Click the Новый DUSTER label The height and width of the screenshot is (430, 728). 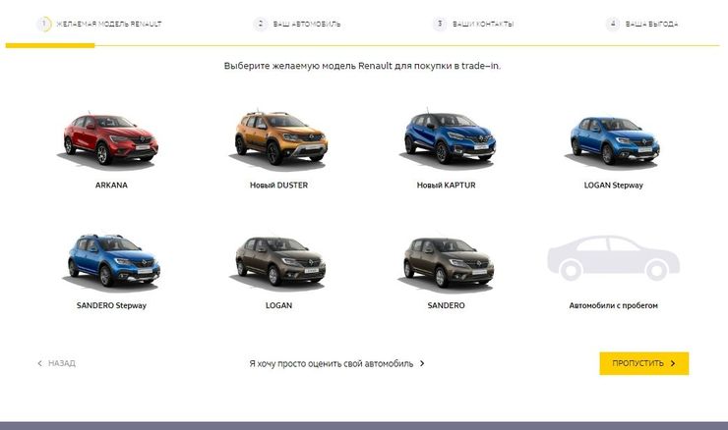pos(278,185)
